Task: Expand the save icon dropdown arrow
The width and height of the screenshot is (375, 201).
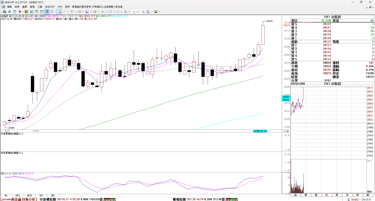Action: (x=160, y=12)
